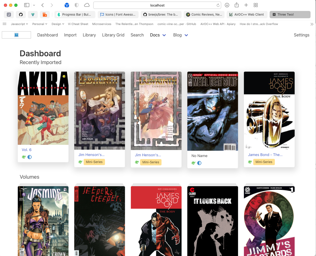
Task: Reload the localhost page
Action: click(x=218, y=5)
